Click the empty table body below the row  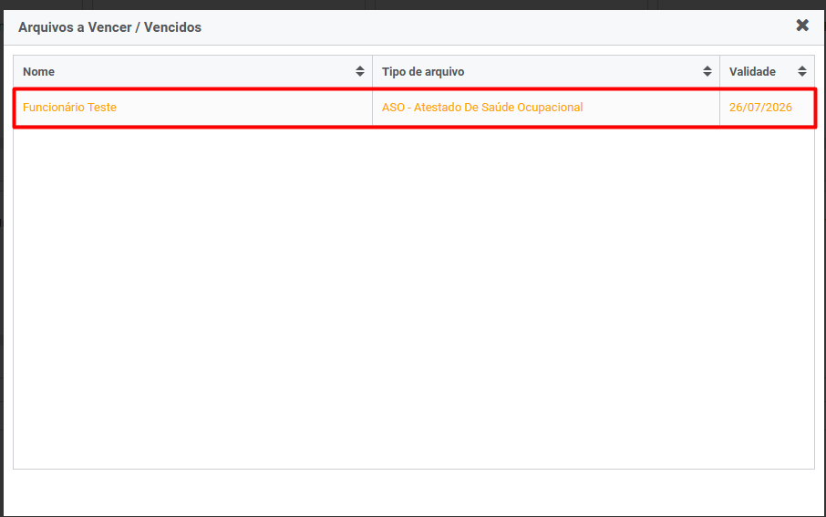[414, 298]
